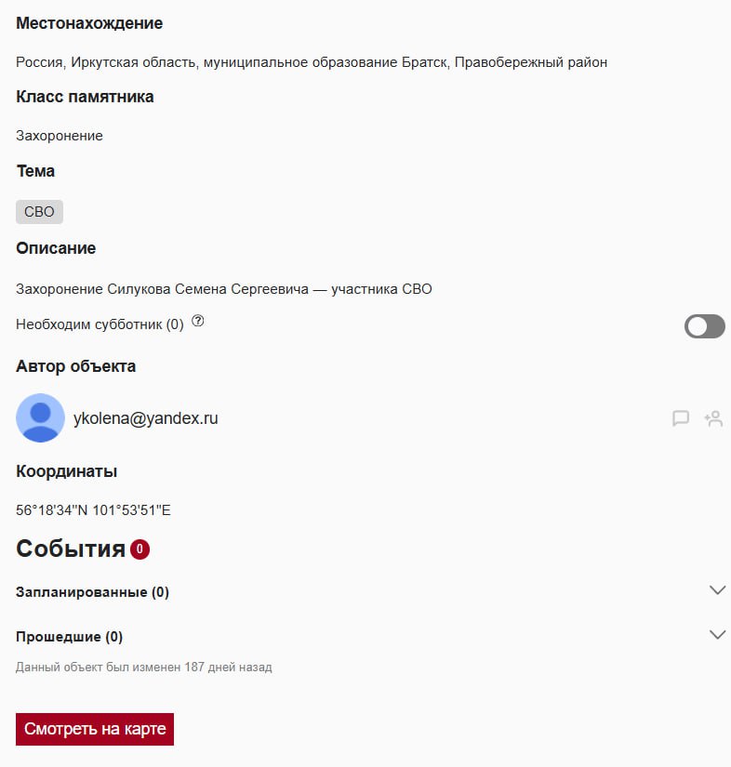The width and height of the screenshot is (731, 767).
Task: Click the "Необходим субботник (0)" label text
Action: pos(100,324)
